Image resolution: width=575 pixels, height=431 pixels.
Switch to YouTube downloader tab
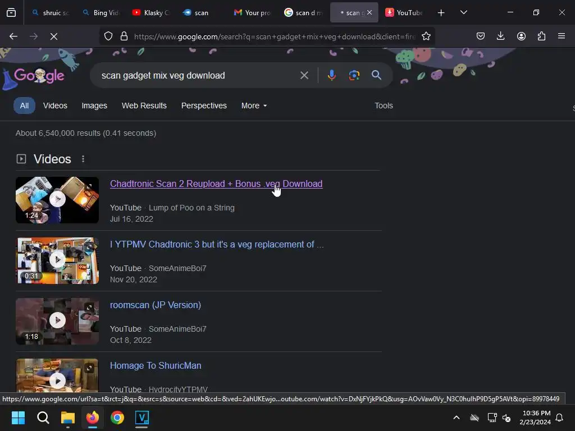[404, 12]
